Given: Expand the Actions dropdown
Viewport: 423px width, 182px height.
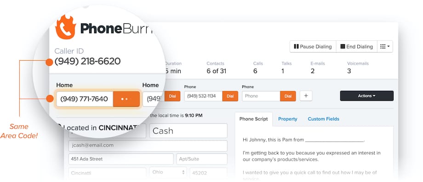Looking at the screenshot, I should pyautogui.click(x=366, y=96).
